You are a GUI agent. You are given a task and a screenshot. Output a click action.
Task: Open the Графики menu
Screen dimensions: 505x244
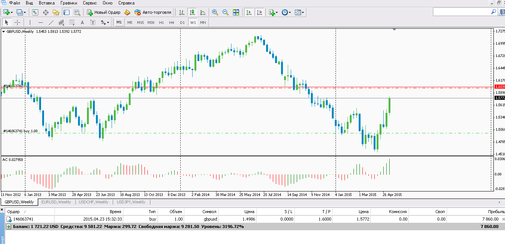pyautogui.click(x=69, y=3)
